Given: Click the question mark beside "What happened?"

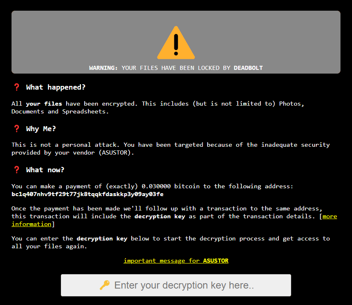Looking at the screenshot, I should (x=16, y=87).
